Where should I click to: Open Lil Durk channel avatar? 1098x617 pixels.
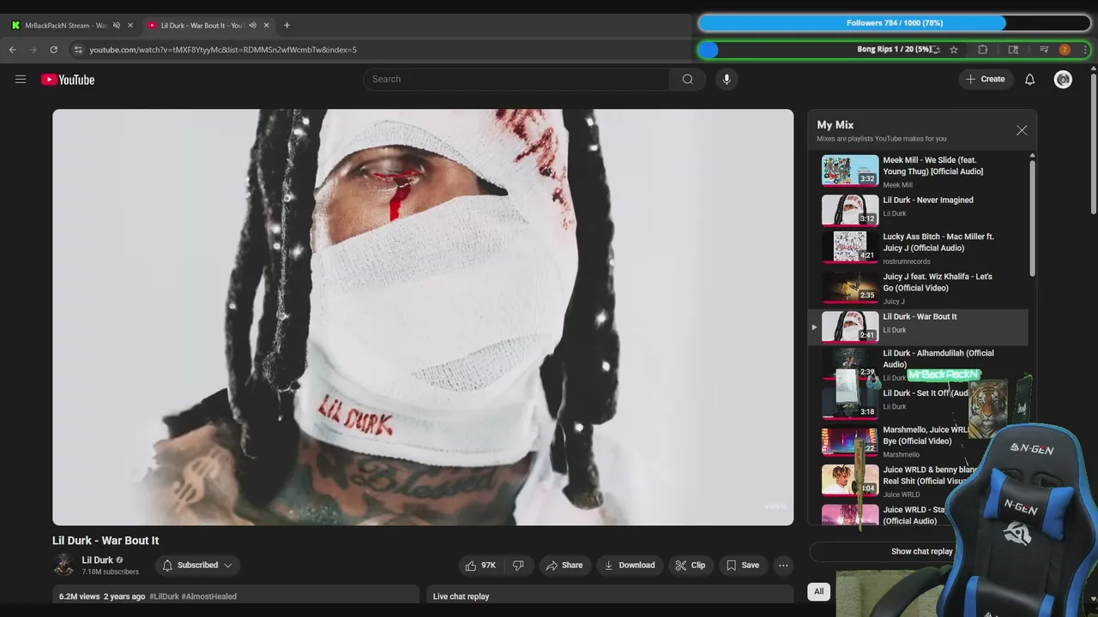click(x=63, y=565)
